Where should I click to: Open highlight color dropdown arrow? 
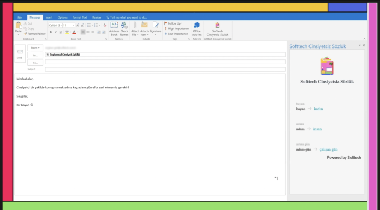tap(70, 32)
